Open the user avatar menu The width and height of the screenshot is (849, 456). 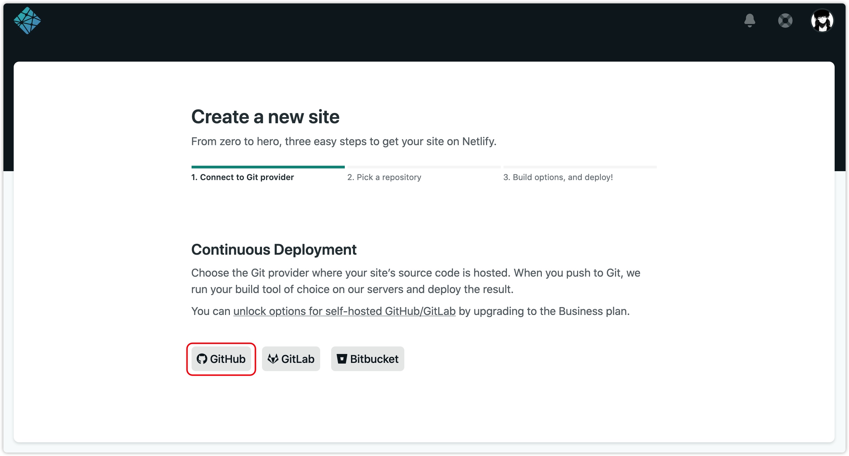click(822, 21)
